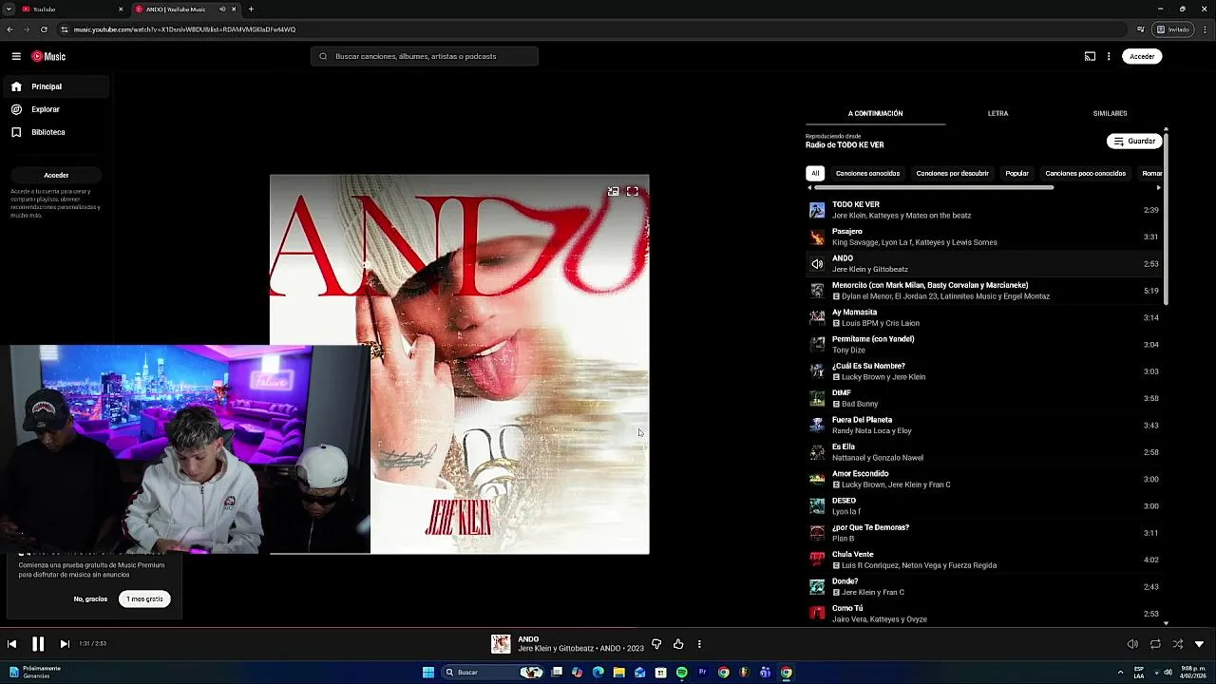Open File Explorer from the taskbar
Screen dimensions: 1216x684
coord(618,673)
